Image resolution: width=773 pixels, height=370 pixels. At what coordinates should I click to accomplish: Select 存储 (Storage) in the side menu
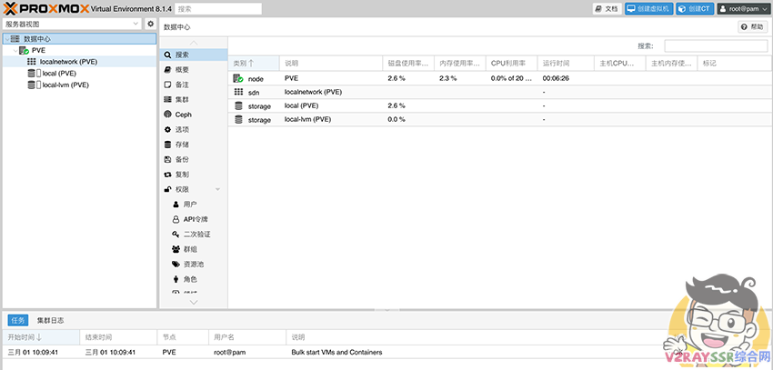tap(182, 145)
